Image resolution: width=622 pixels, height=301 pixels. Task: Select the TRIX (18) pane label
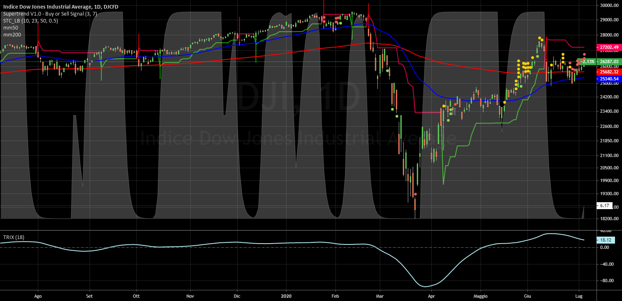pyautogui.click(x=13, y=237)
